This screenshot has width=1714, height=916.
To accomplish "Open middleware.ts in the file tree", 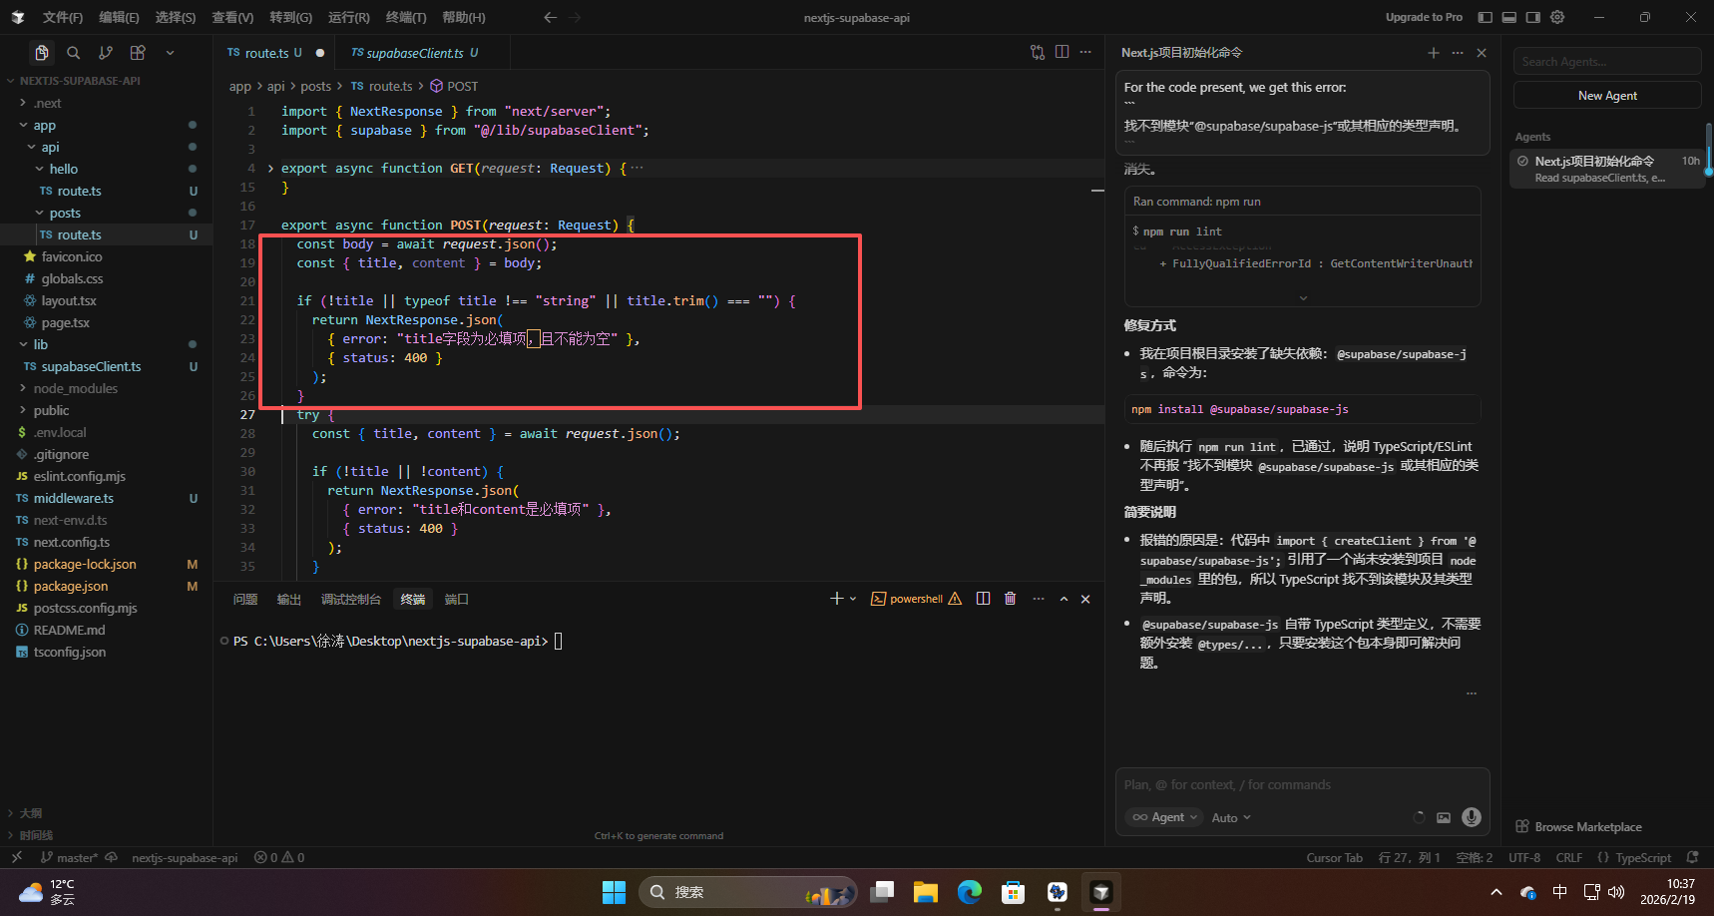I will click(74, 498).
